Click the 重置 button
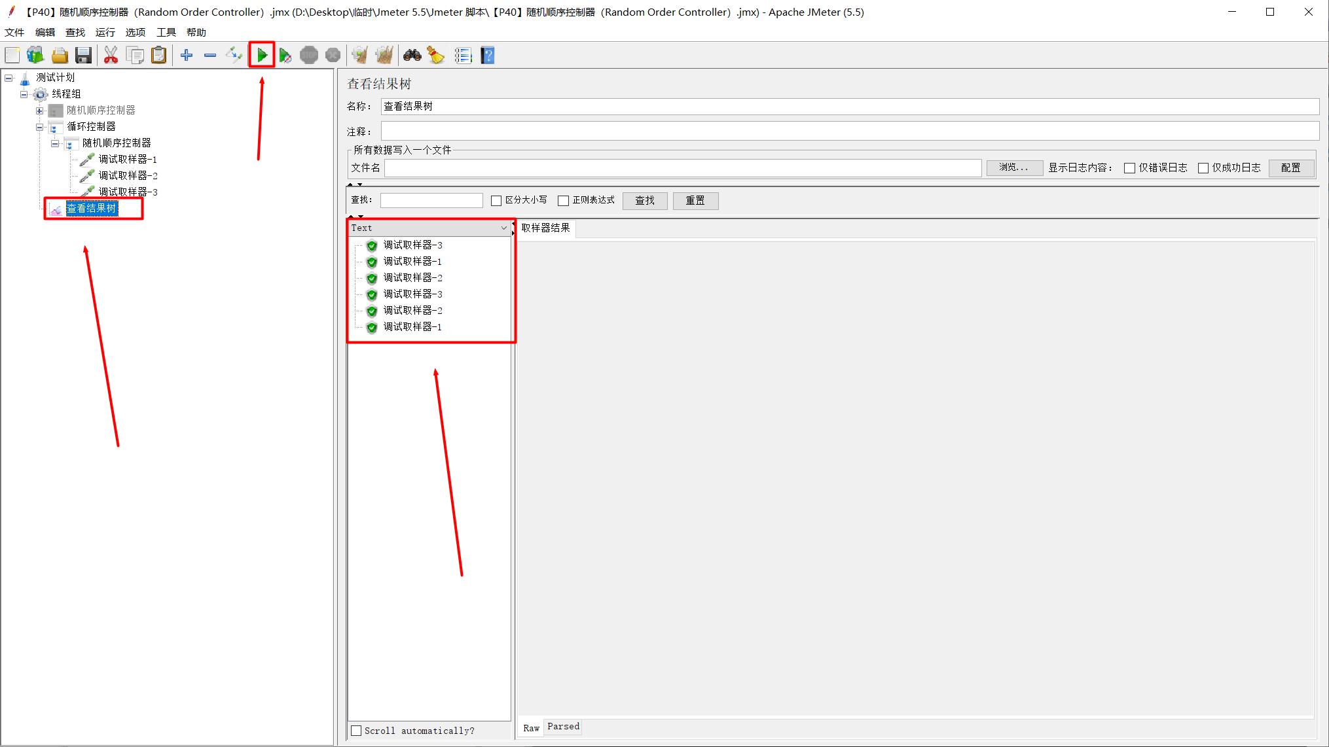1329x747 pixels. (x=695, y=201)
